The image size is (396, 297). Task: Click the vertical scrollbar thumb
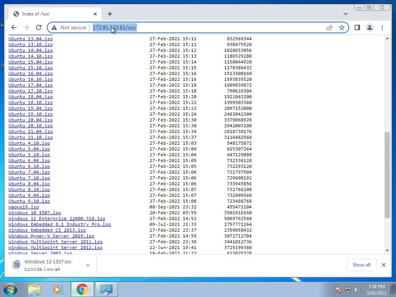387,175
